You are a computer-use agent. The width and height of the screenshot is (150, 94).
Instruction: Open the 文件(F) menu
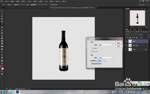point(7,2)
